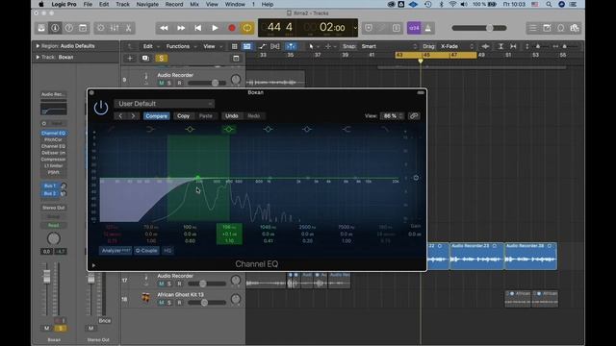Viewport: 616px width, 346px height.
Task: Click the Compare button
Action: pos(156,115)
